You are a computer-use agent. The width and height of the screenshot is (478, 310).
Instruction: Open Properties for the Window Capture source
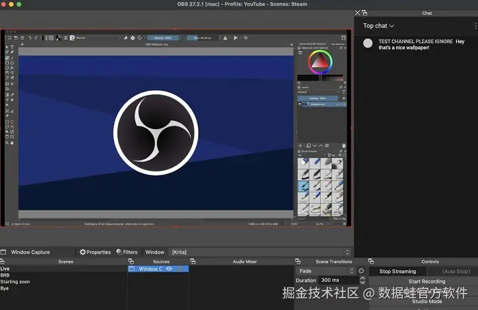(x=95, y=252)
